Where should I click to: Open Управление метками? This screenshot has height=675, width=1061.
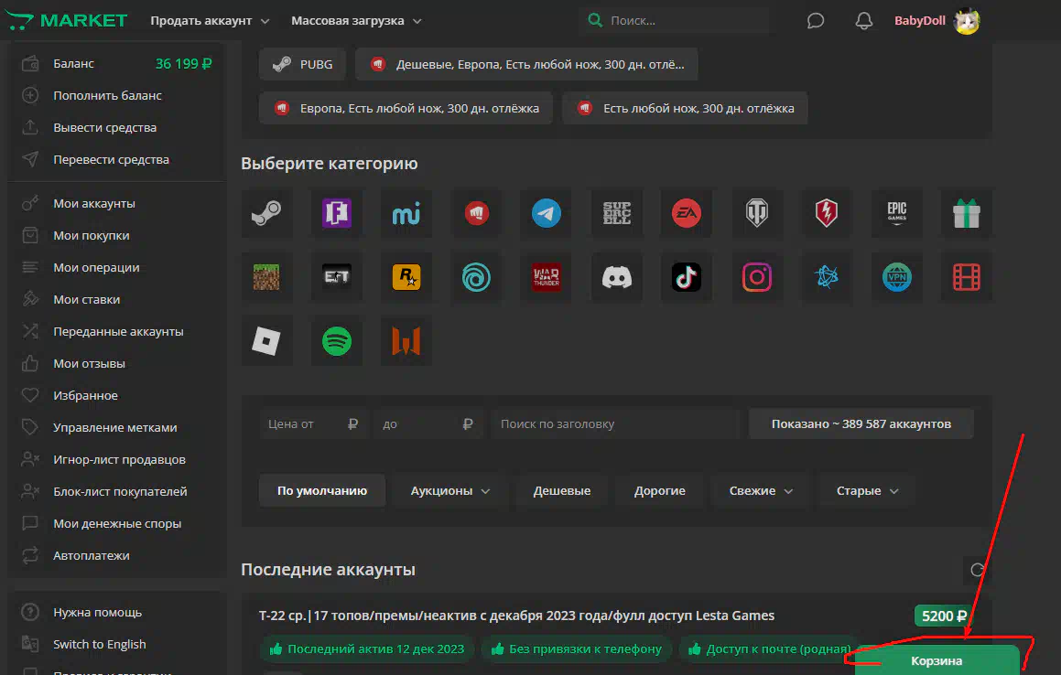pos(115,428)
